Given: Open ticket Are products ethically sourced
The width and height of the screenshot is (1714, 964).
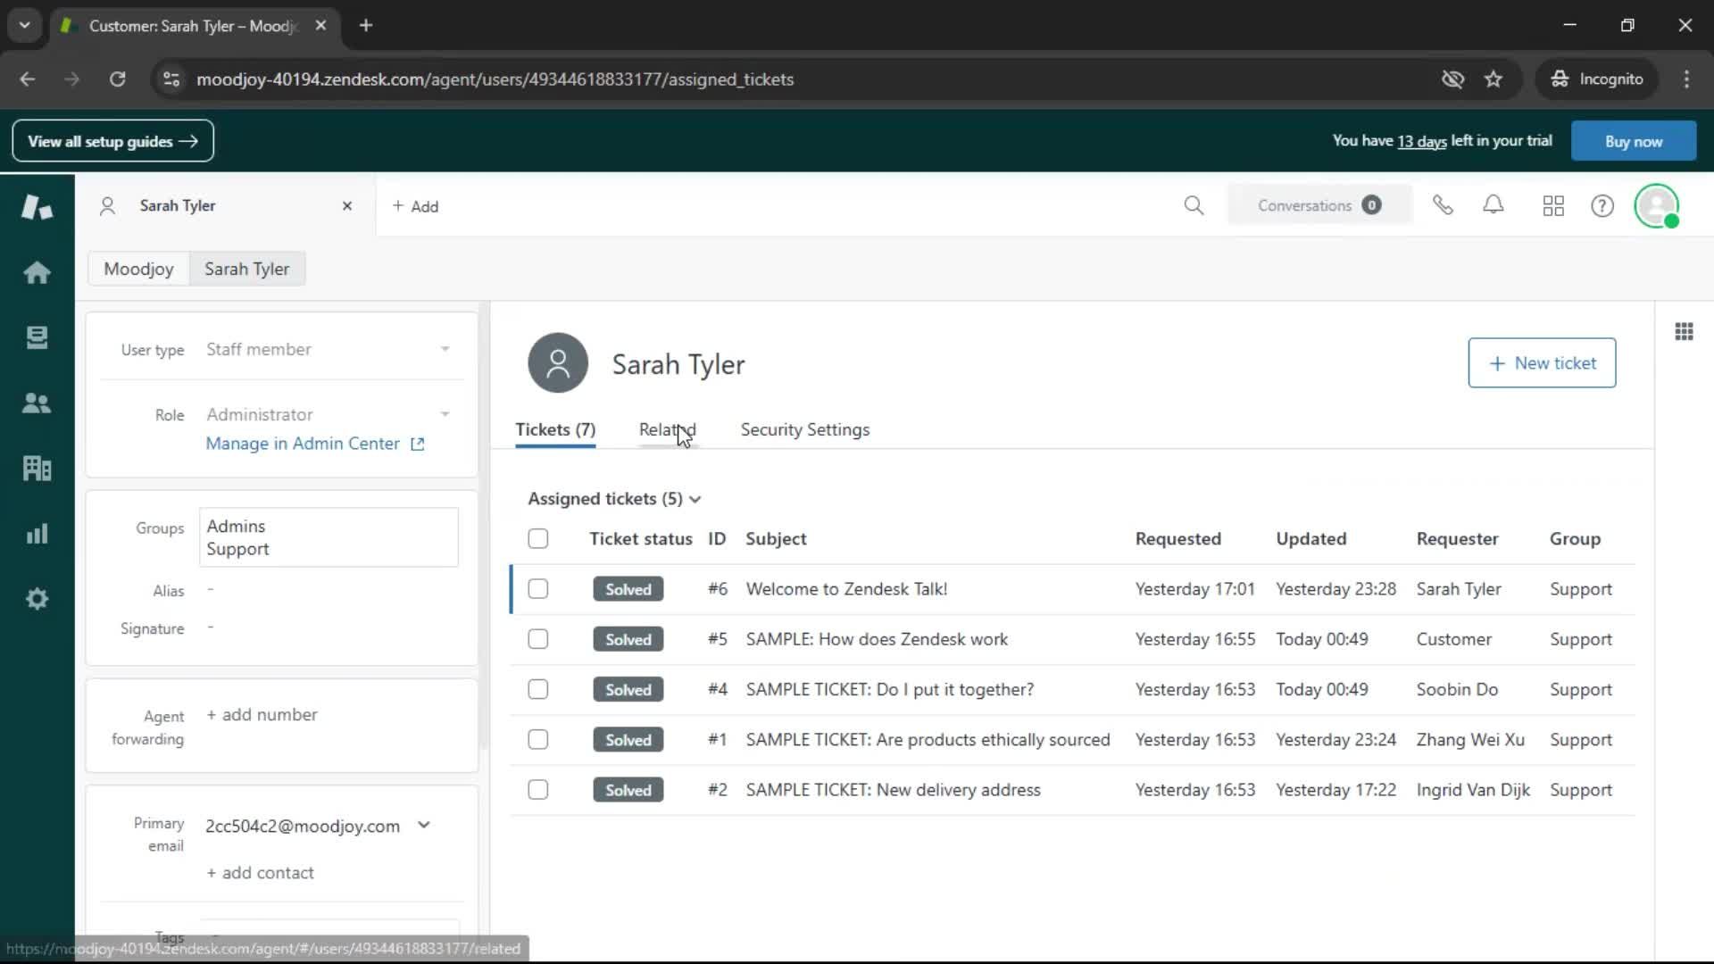Looking at the screenshot, I should [x=928, y=740].
